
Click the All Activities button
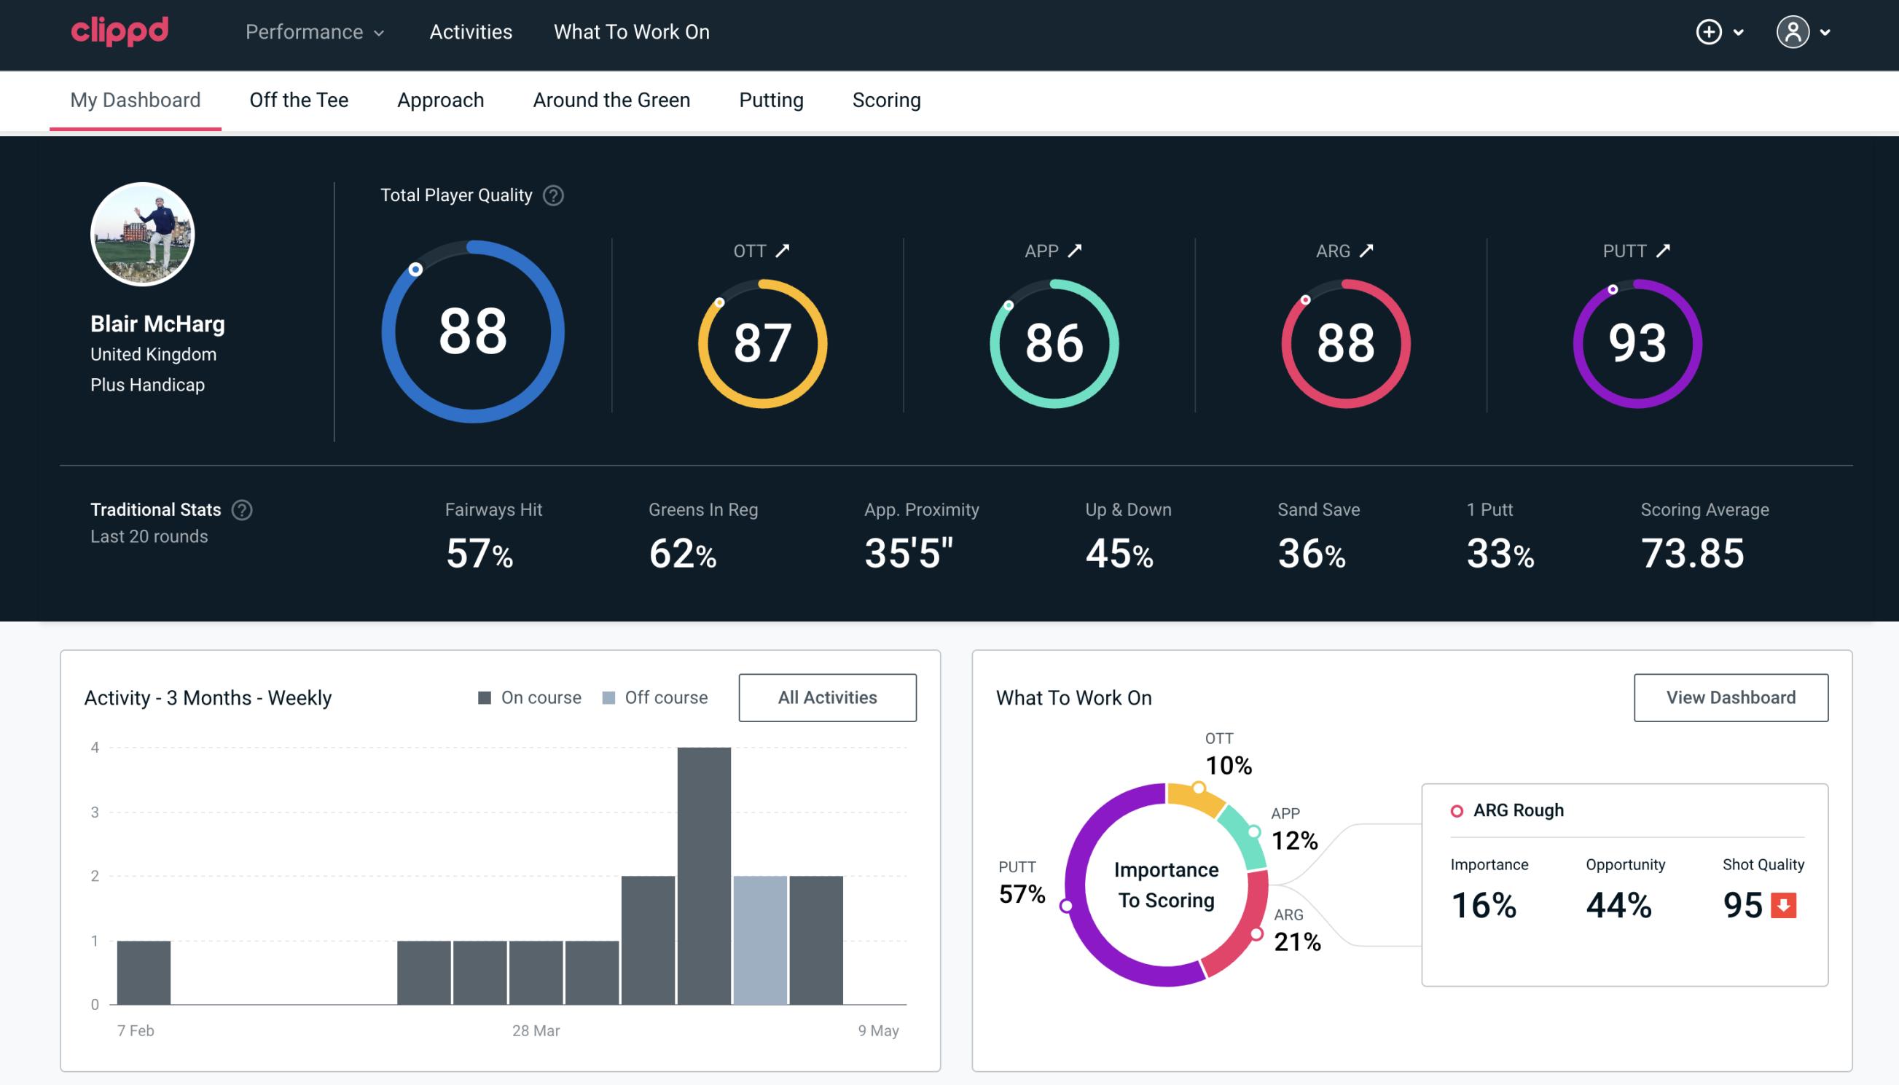point(827,697)
